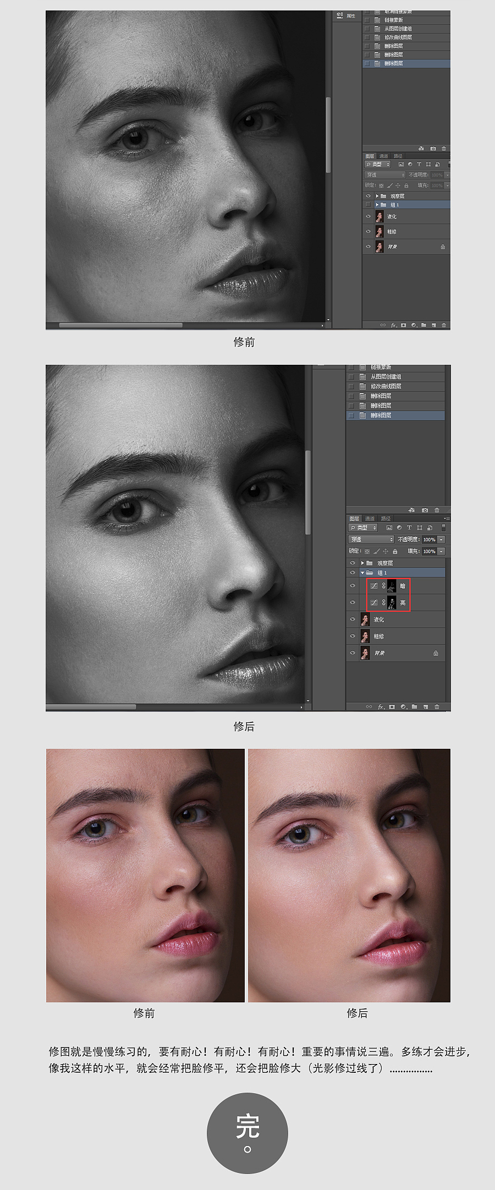495x1190 pixels.
Task: Click new-document-from-state icon in 修前 history panel
Action: [421, 149]
